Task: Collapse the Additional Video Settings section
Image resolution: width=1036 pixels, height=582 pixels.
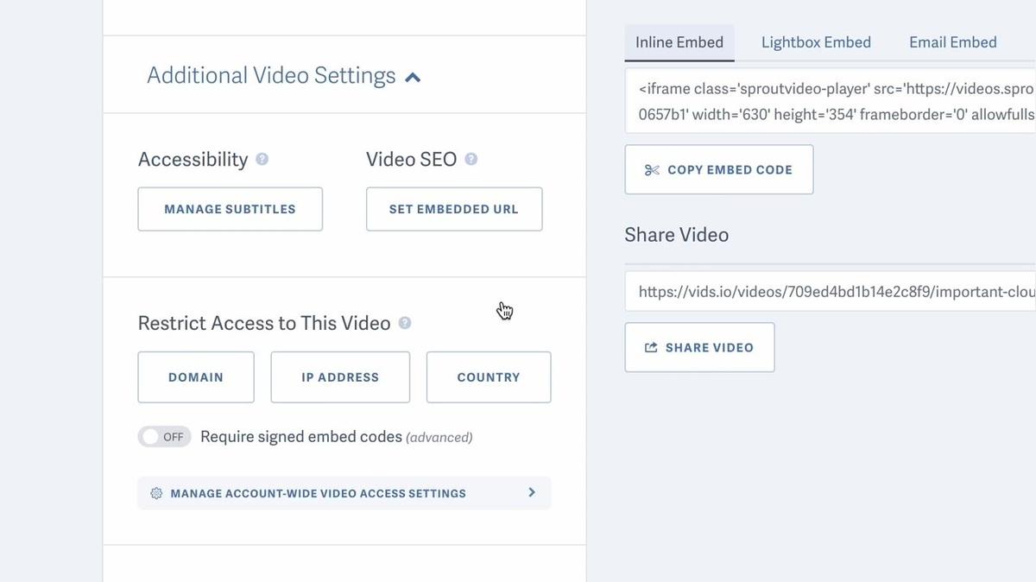Action: point(413,77)
